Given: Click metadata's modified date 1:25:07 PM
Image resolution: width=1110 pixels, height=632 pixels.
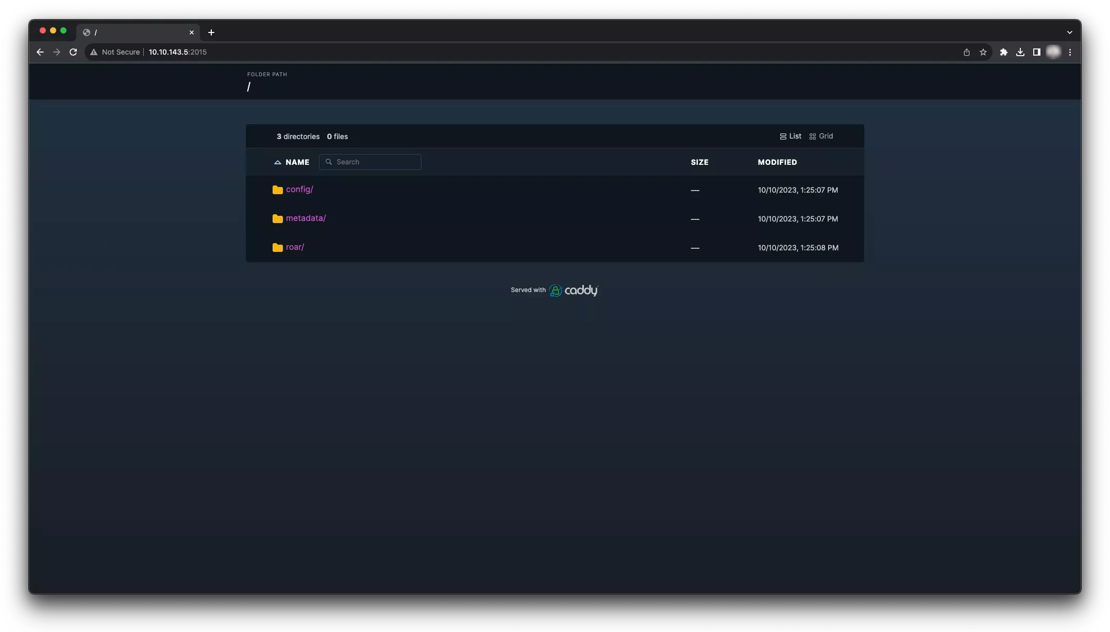Looking at the screenshot, I should point(798,219).
